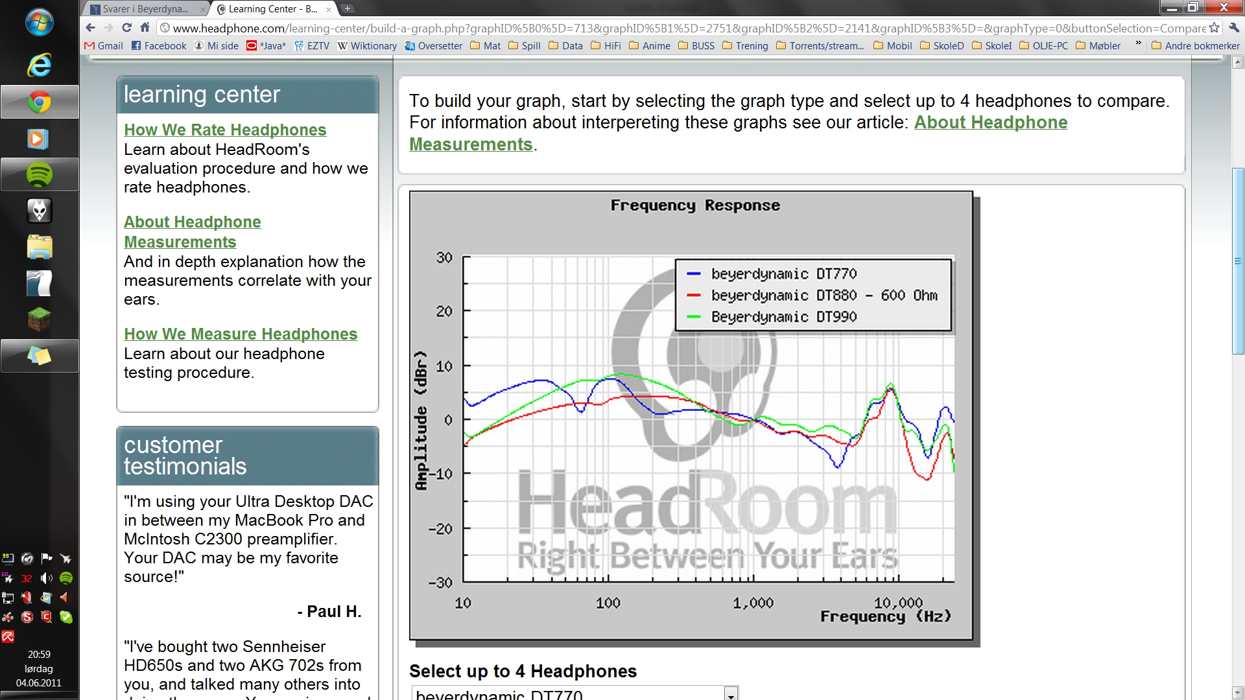Open the EZTV bookmark
The width and height of the screenshot is (1245, 700).
click(x=312, y=46)
